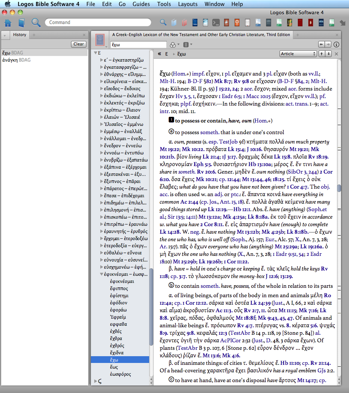Screen dimensions: 349x393
Task: Click the Command input box
Action: 98,22
